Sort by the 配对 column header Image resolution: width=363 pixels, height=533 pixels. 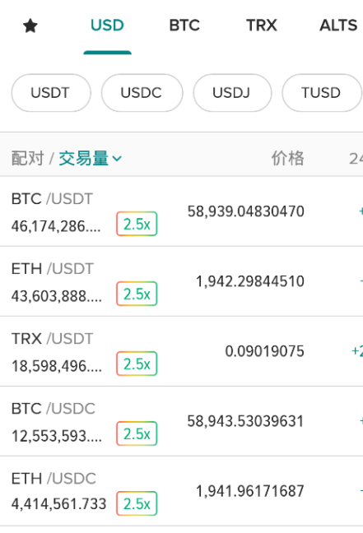coord(28,159)
